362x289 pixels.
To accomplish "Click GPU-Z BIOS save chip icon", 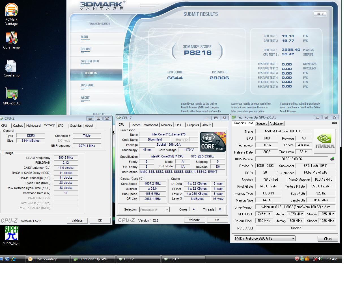I will pos(332,159).
